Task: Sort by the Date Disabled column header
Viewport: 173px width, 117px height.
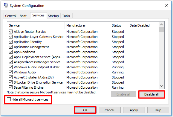Action: (x=143, y=25)
